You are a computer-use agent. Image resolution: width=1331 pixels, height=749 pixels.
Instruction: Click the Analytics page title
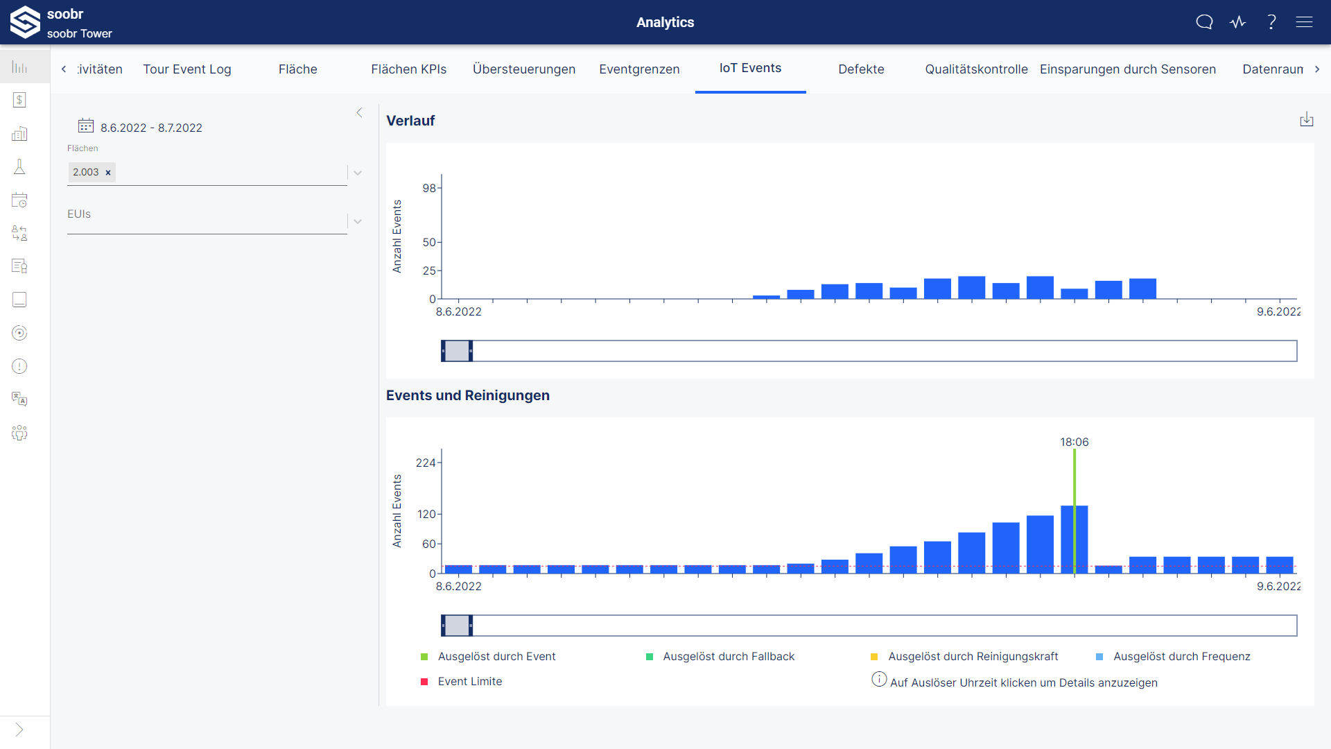pos(665,22)
